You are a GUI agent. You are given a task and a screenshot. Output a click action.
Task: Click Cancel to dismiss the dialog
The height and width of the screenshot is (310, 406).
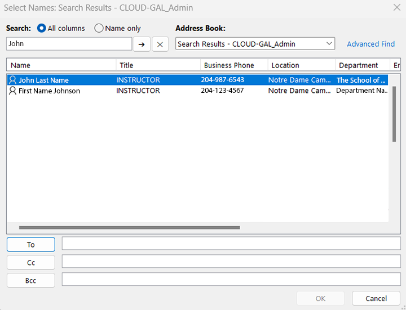(376, 298)
